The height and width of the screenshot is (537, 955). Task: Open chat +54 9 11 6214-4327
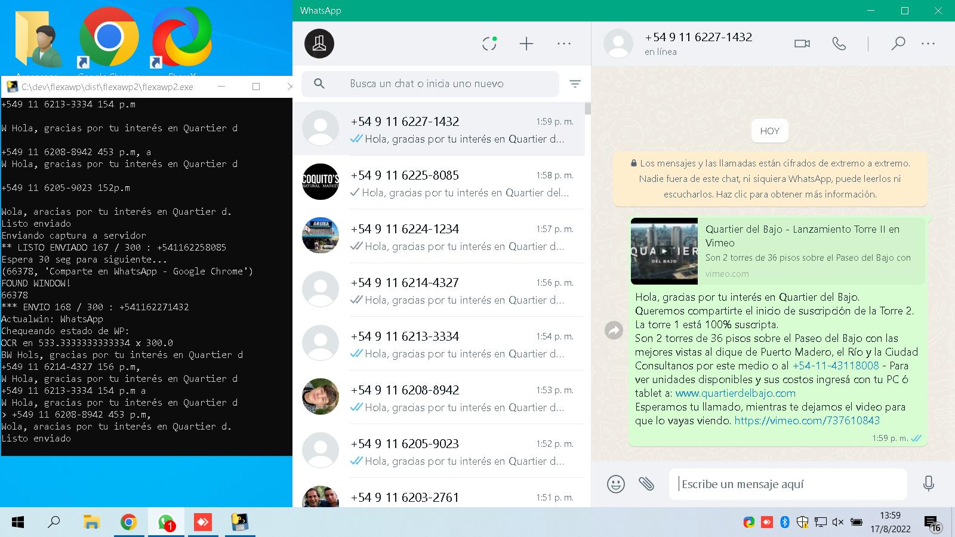tap(439, 290)
